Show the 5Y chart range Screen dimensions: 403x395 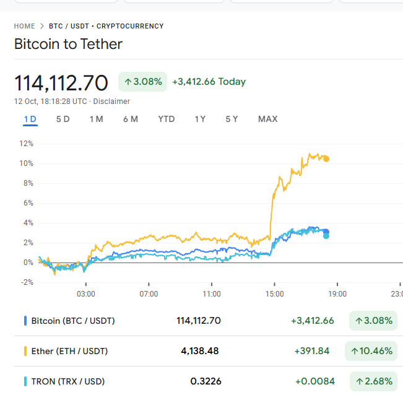click(232, 119)
